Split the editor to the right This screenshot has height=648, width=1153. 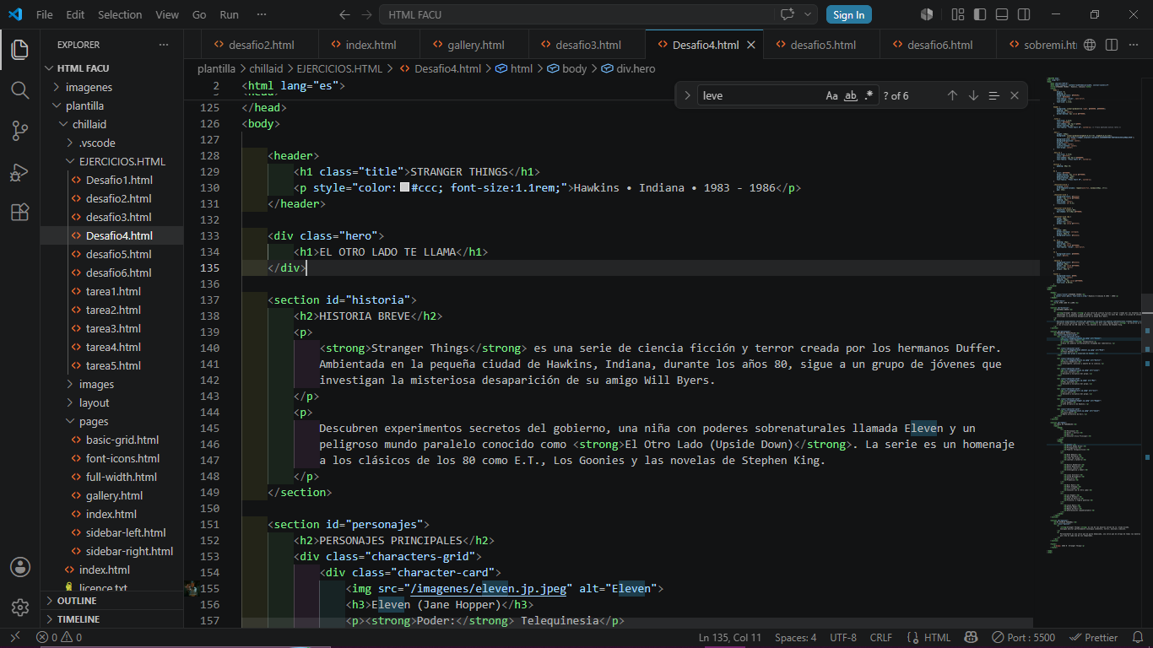tap(1112, 45)
